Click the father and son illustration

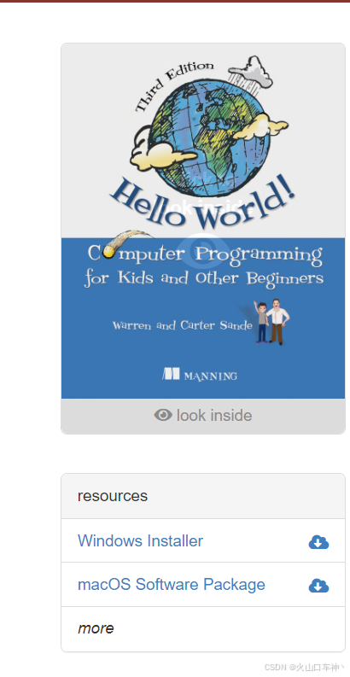click(271, 321)
